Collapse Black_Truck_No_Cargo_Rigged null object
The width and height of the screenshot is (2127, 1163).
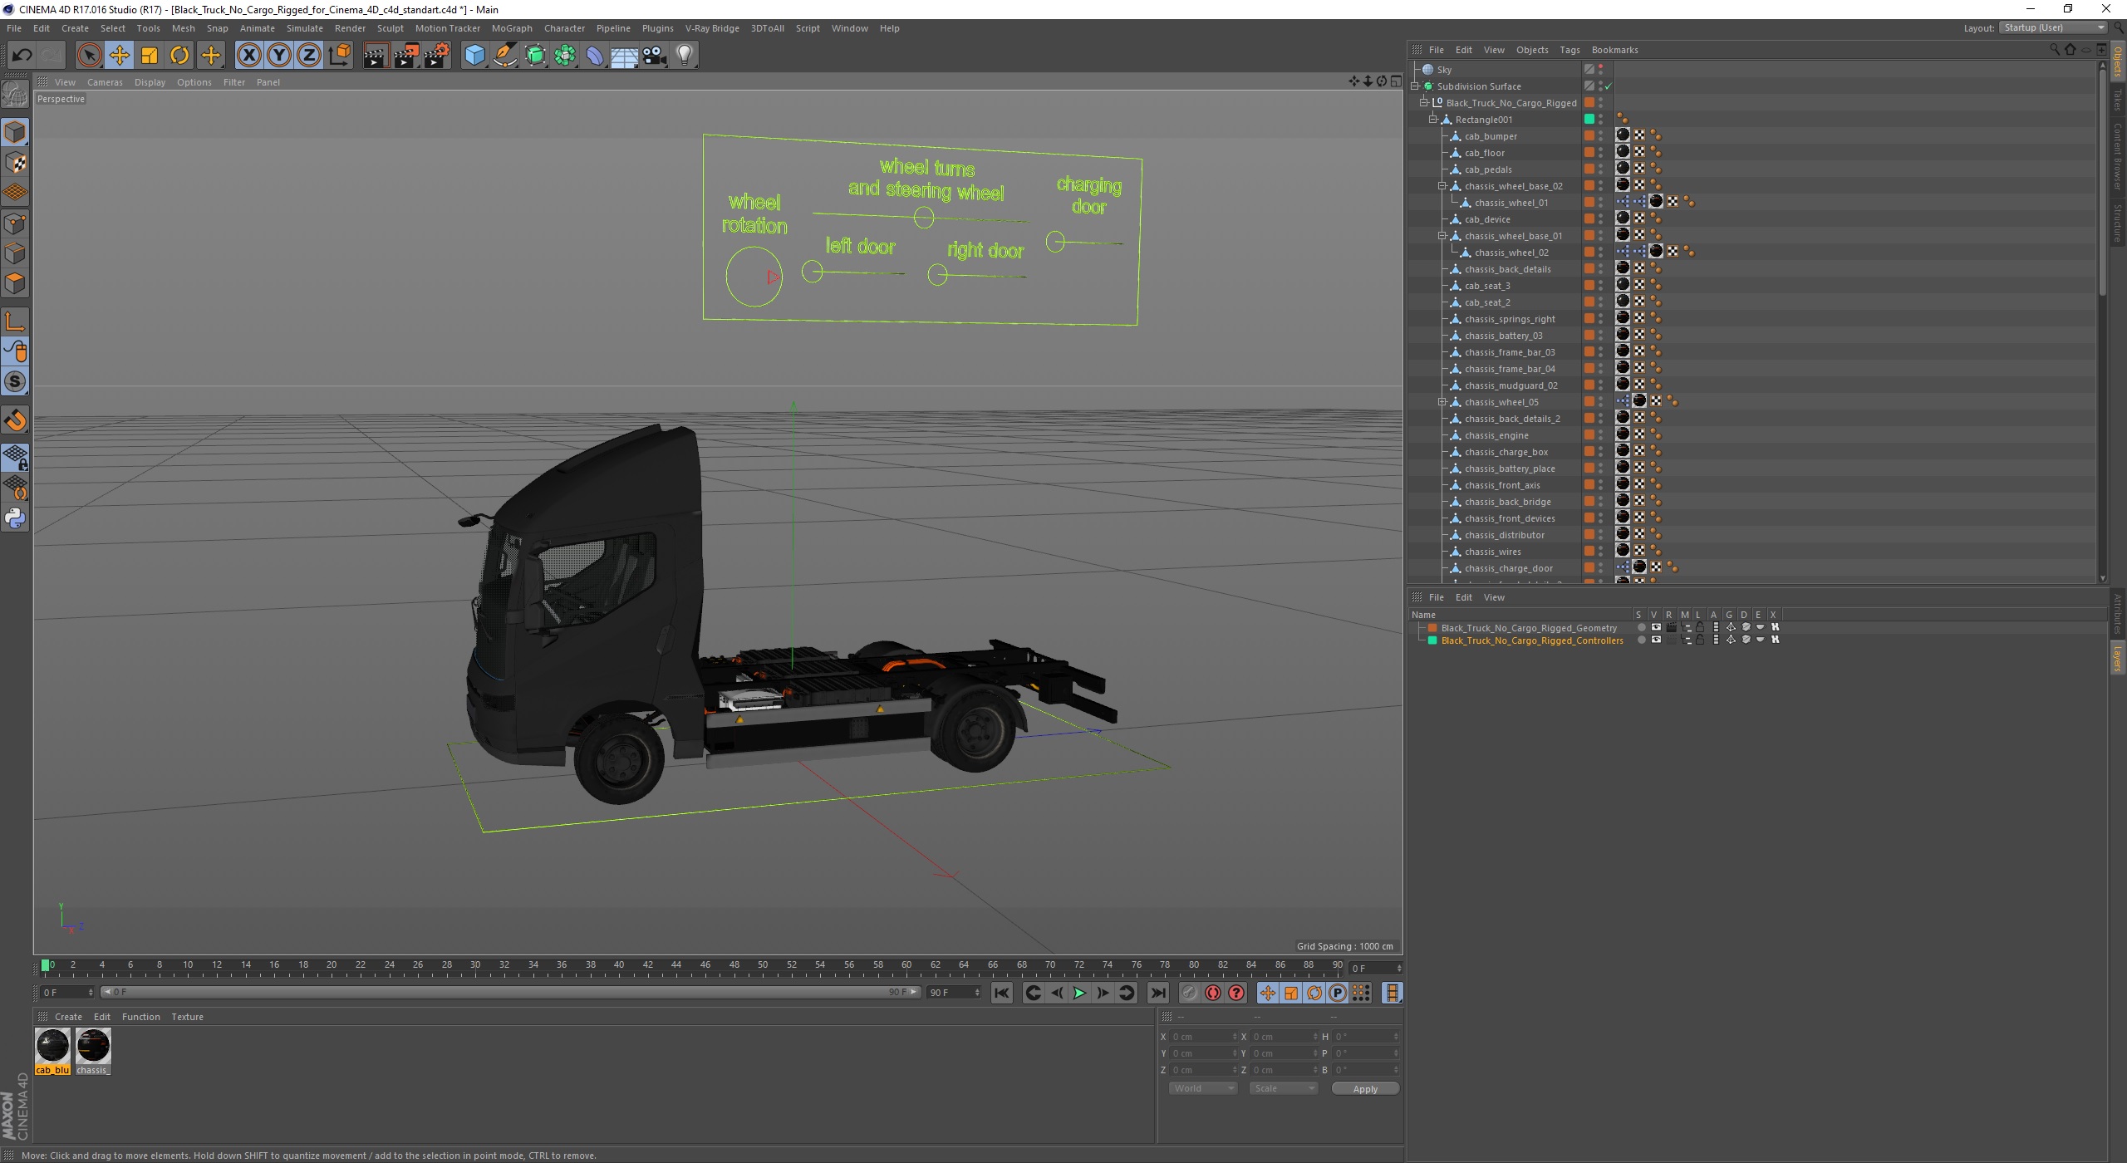1424,103
